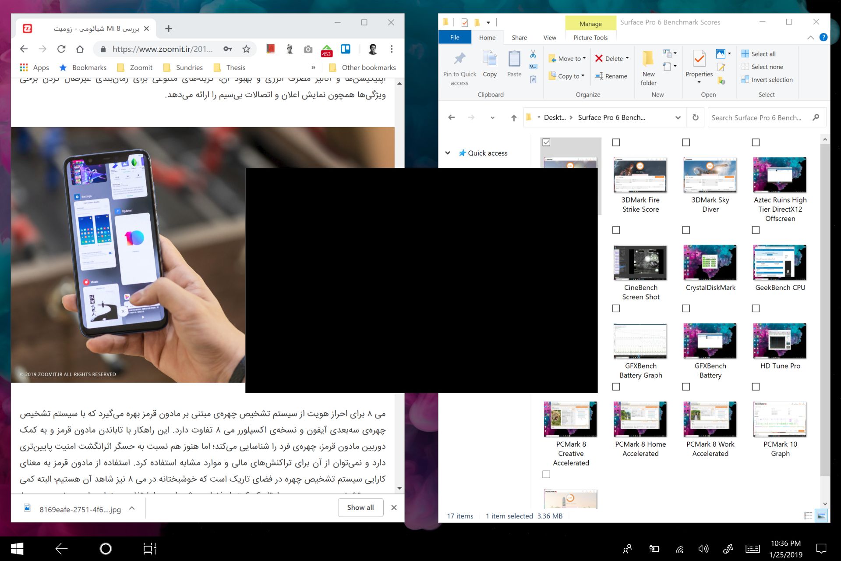Screen dimensions: 841x561
Task: Open the File menu in Explorer
Action: 455,37
